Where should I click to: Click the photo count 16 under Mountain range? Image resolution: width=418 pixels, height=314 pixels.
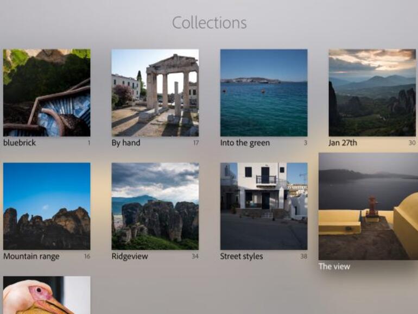pos(87,256)
